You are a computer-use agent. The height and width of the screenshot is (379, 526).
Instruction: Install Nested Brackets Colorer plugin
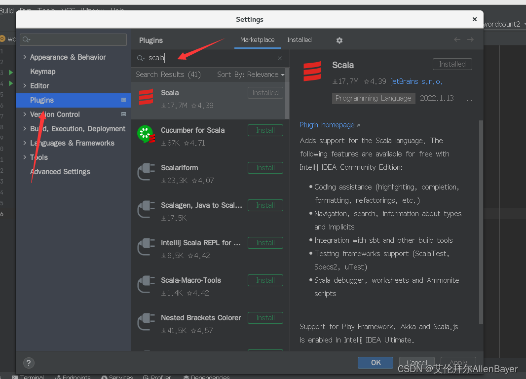[265, 318]
